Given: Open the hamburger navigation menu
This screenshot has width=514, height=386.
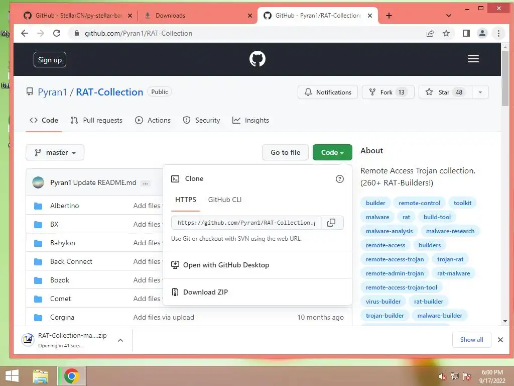Looking at the screenshot, I should (x=473, y=59).
